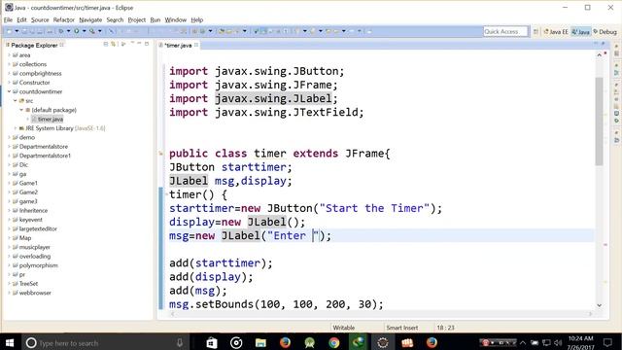Image resolution: width=622 pixels, height=350 pixels.
Task: Open the Refactor menu
Action: pyautogui.click(x=63, y=19)
